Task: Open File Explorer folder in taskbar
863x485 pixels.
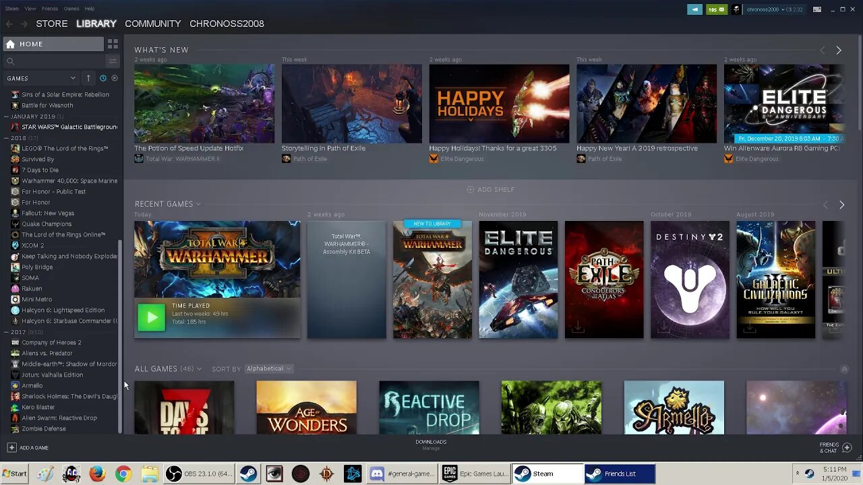Action: [x=149, y=474]
